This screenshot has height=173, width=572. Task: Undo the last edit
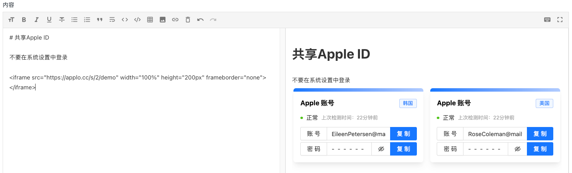[200, 20]
